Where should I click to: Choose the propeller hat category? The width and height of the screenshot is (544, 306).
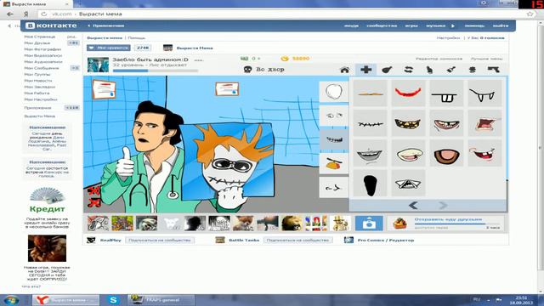coord(334,163)
